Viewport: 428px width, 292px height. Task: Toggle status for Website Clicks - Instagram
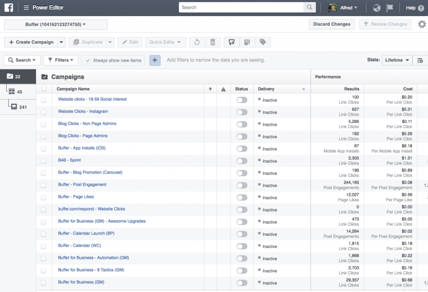[x=242, y=112]
